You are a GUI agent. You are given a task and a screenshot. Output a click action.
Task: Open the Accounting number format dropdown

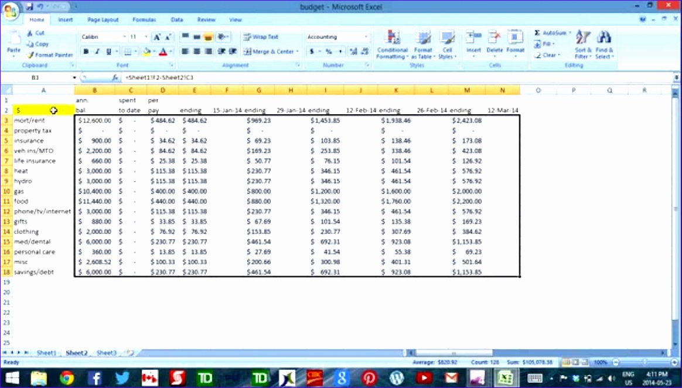click(366, 37)
